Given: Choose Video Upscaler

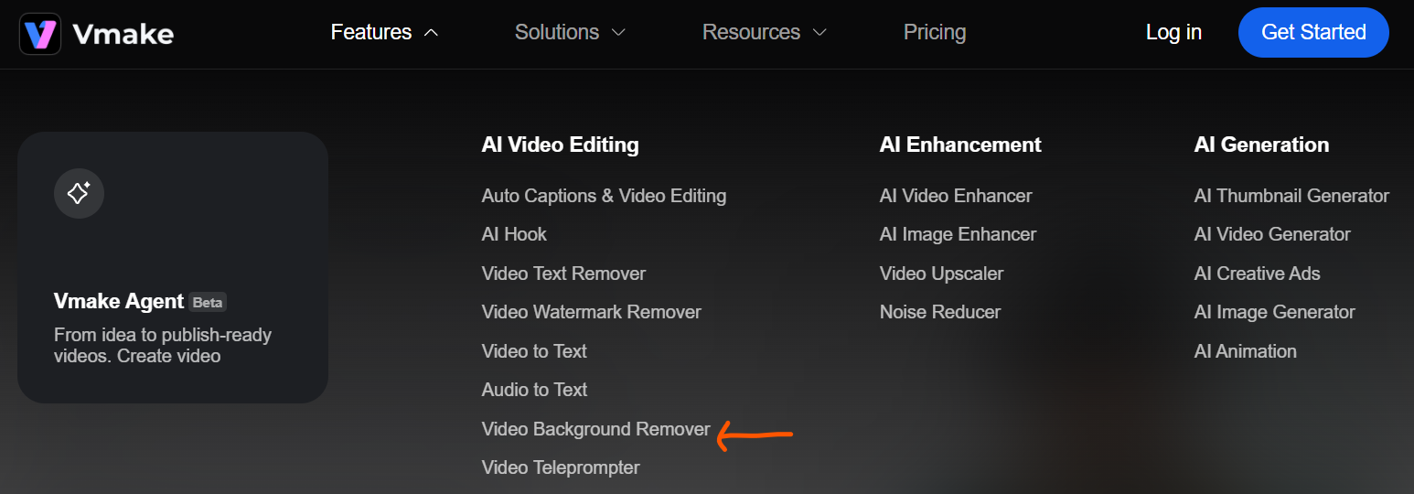Looking at the screenshot, I should (941, 274).
